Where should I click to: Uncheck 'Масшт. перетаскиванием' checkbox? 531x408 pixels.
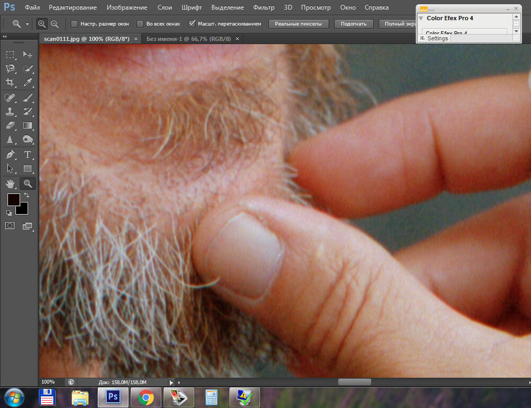coord(192,24)
